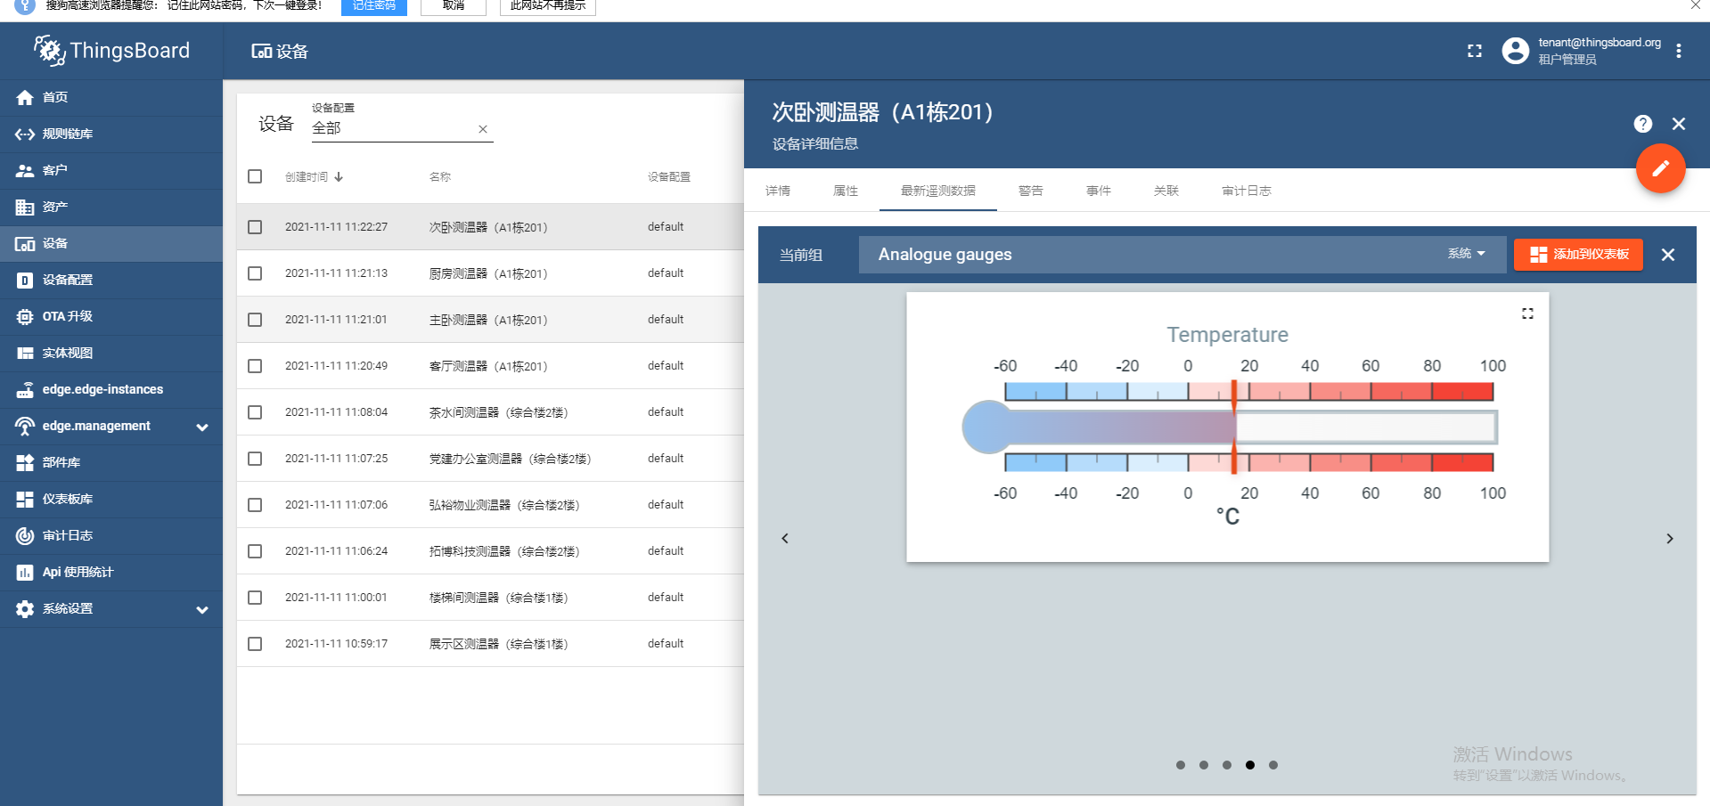Screen dimensions: 1710x806
Task: Open 仪表板库 dashboards icon
Action: click(x=25, y=500)
